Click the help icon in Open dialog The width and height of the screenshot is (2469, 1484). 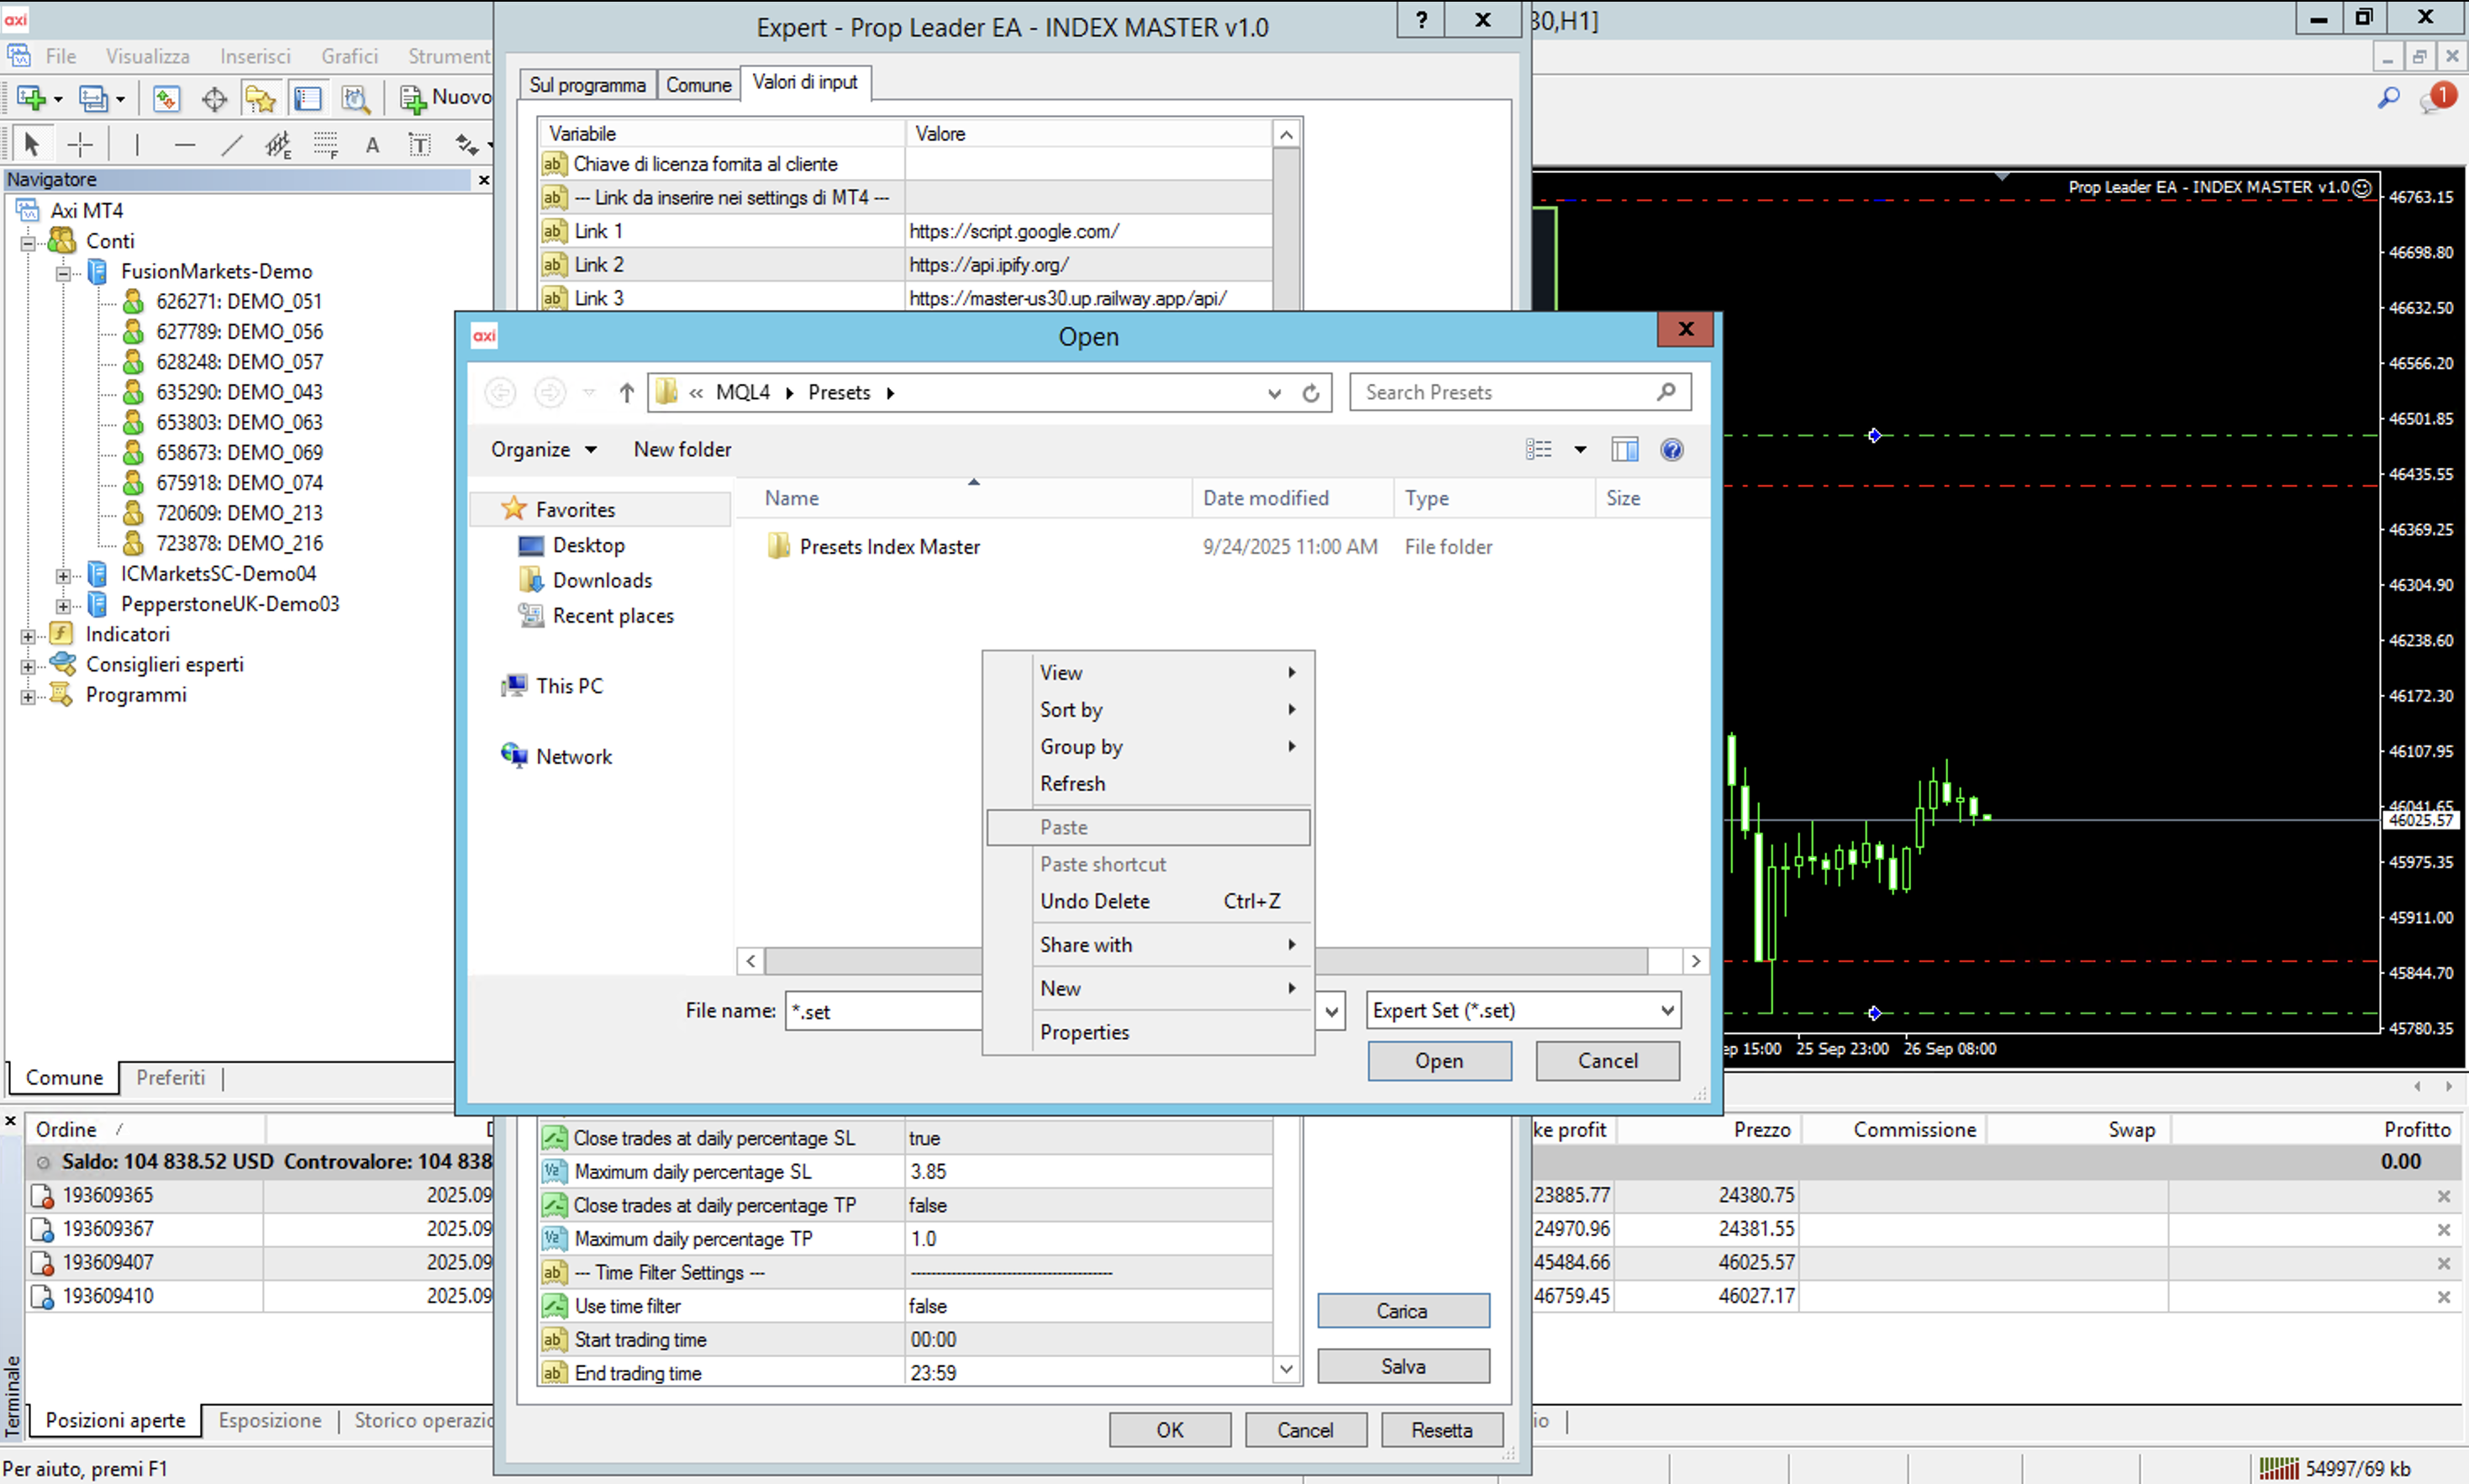[1671, 450]
